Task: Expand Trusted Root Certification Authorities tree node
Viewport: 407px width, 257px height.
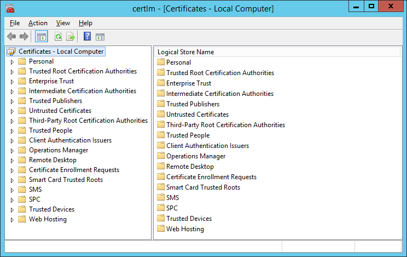Action: click(x=12, y=72)
